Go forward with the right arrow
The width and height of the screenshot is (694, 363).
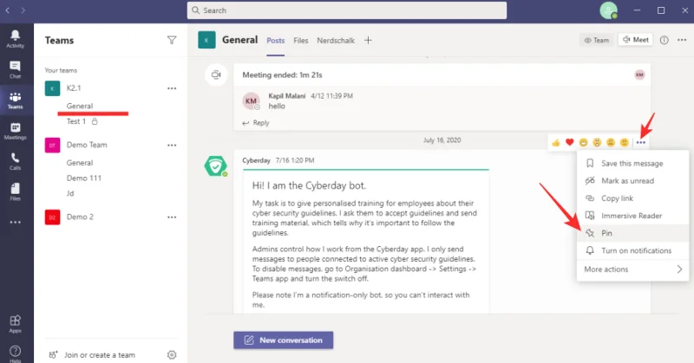(x=23, y=10)
